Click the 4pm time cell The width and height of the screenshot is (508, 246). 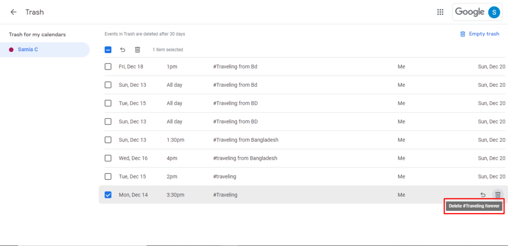[x=172, y=158]
